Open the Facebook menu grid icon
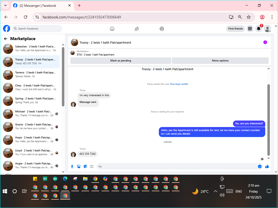Image resolution: width=278 pixels, height=208 pixels. (250, 28)
